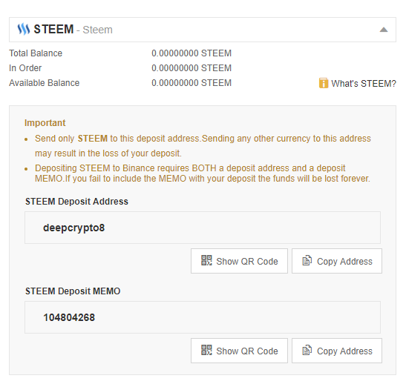Click the Total Balance value

[191, 53]
